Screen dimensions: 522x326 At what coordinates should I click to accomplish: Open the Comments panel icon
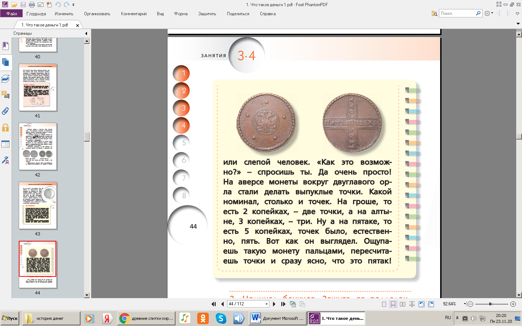point(5,95)
